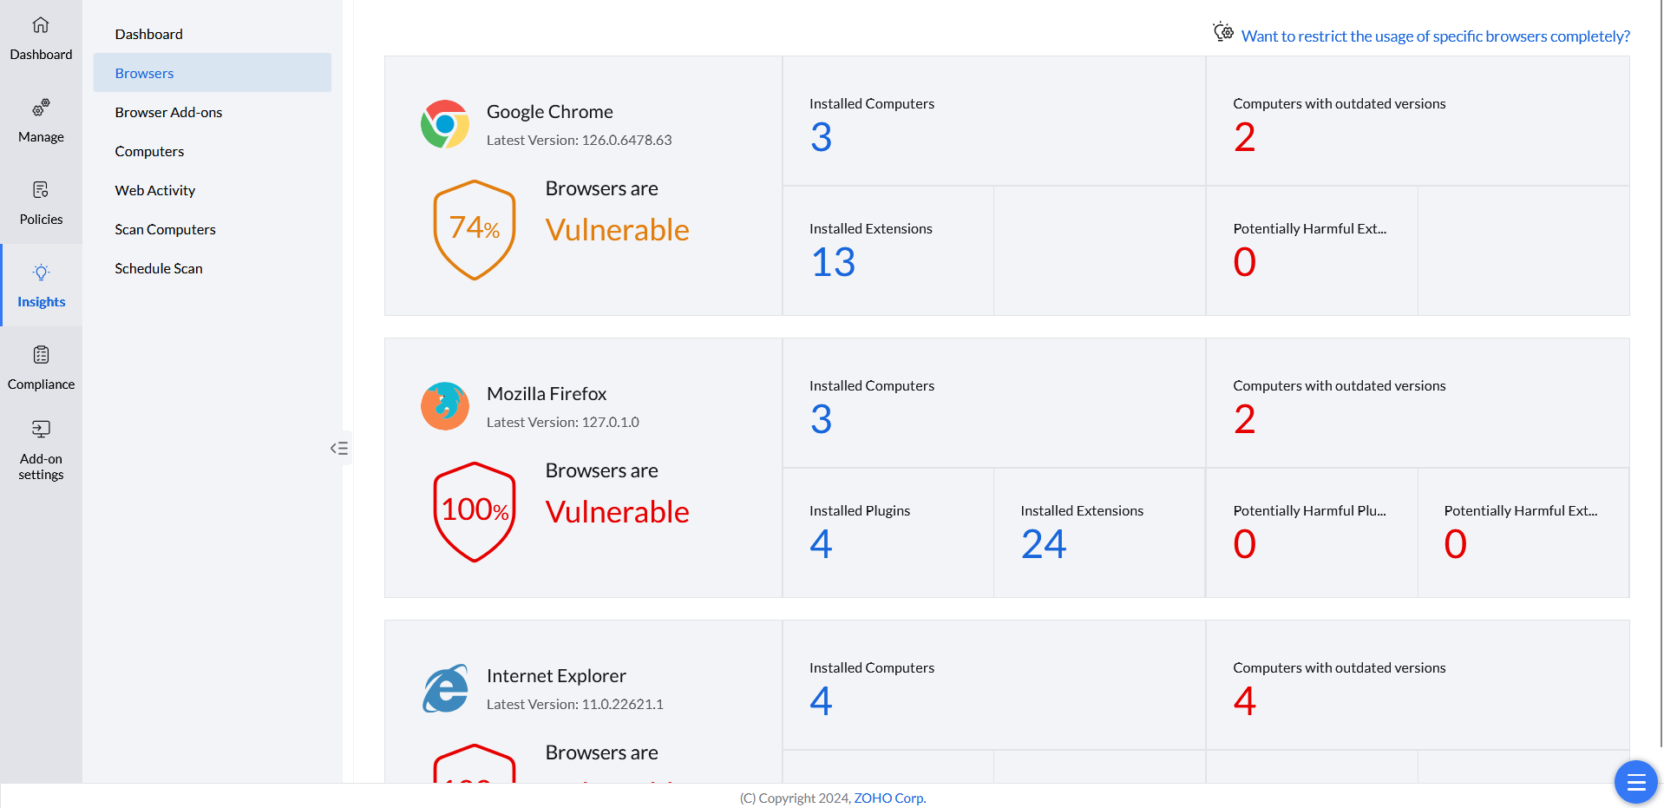1664x808 pixels.
Task: Click the Internet Explorer logo
Action: tap(445, 688)
